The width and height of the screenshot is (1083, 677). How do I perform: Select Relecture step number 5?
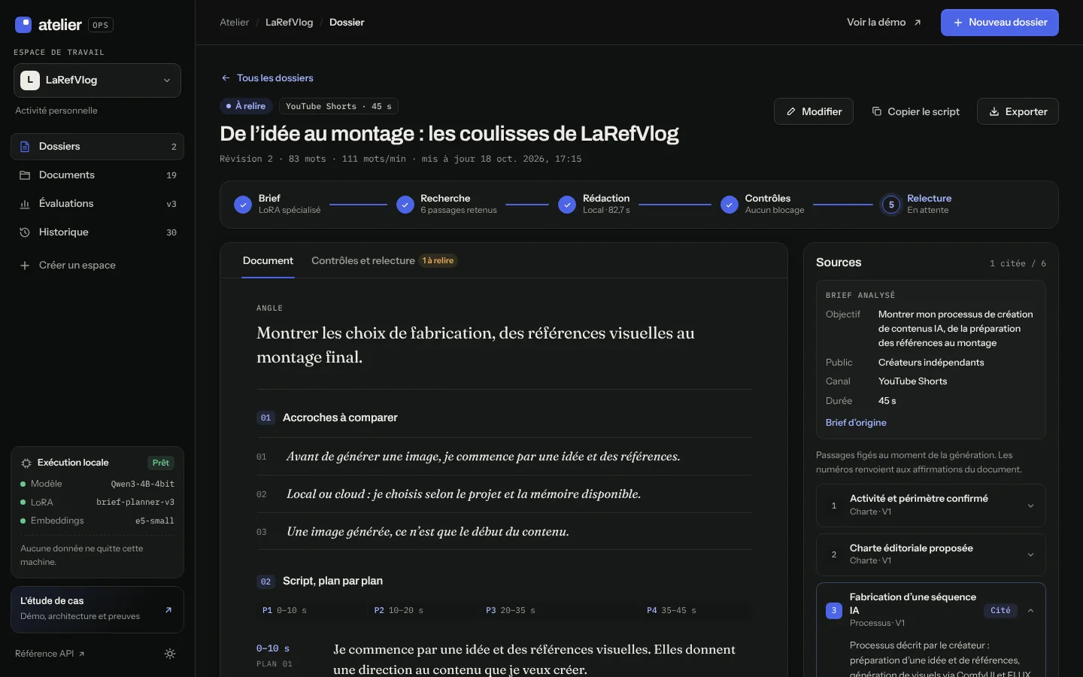[891, 205]
